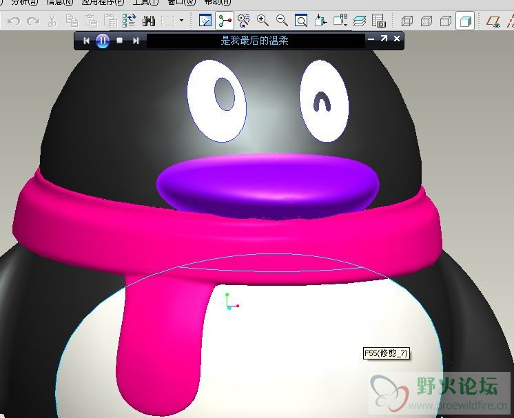The height and width of the screenshot is (418, 514).
Task: Pause the playing song
Action: point(103,41)
